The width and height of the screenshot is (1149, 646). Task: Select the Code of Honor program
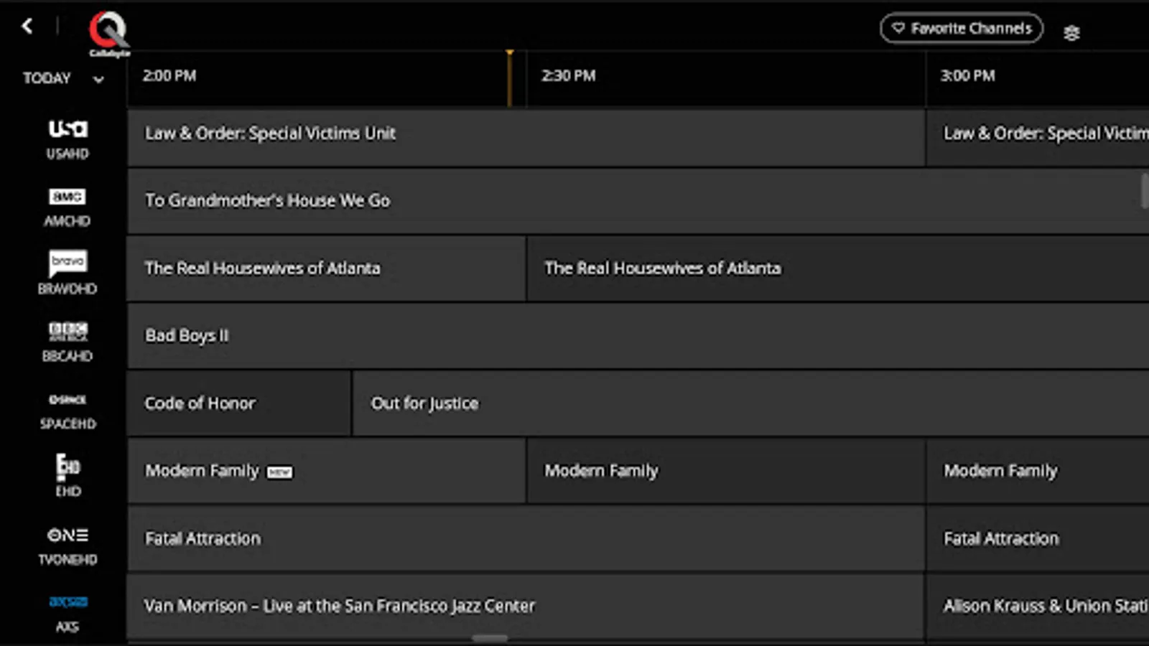coord(239,403)
